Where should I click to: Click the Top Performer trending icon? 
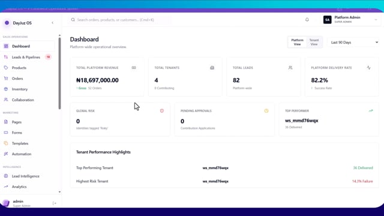coord(371,110)
